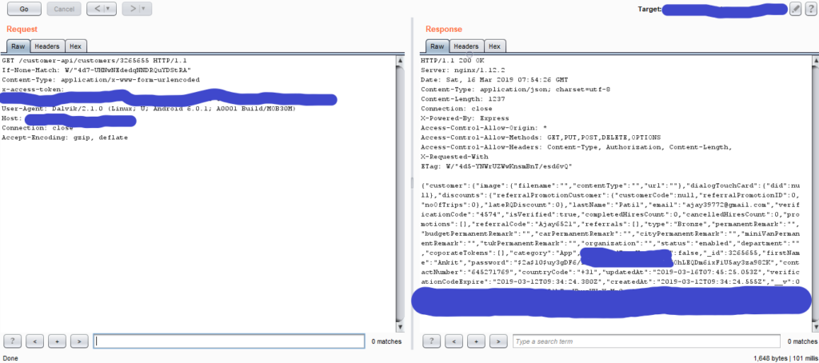Select the Response Raw tab
The width and height of the screenshot is (819, 363).
point(436,46)
